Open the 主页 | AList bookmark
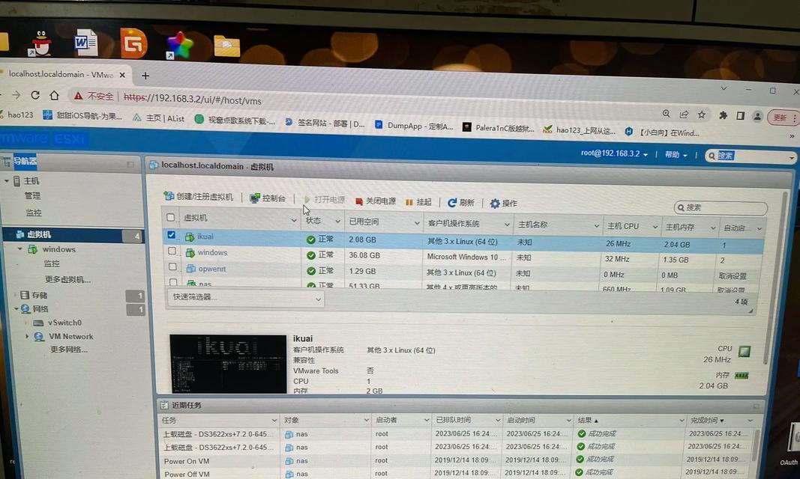The image size is (800, 479). 159,118
